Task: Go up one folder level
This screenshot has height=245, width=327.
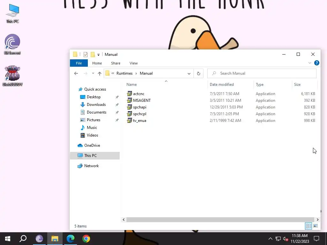Action: (x=100, y=74)
